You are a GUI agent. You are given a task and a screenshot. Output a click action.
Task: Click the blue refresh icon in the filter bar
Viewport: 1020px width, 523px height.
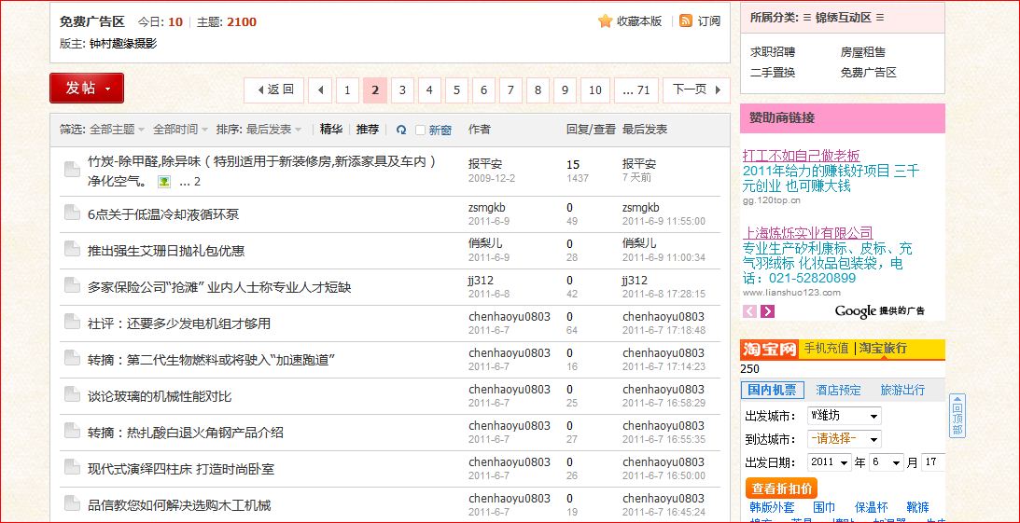click(401, 130)
